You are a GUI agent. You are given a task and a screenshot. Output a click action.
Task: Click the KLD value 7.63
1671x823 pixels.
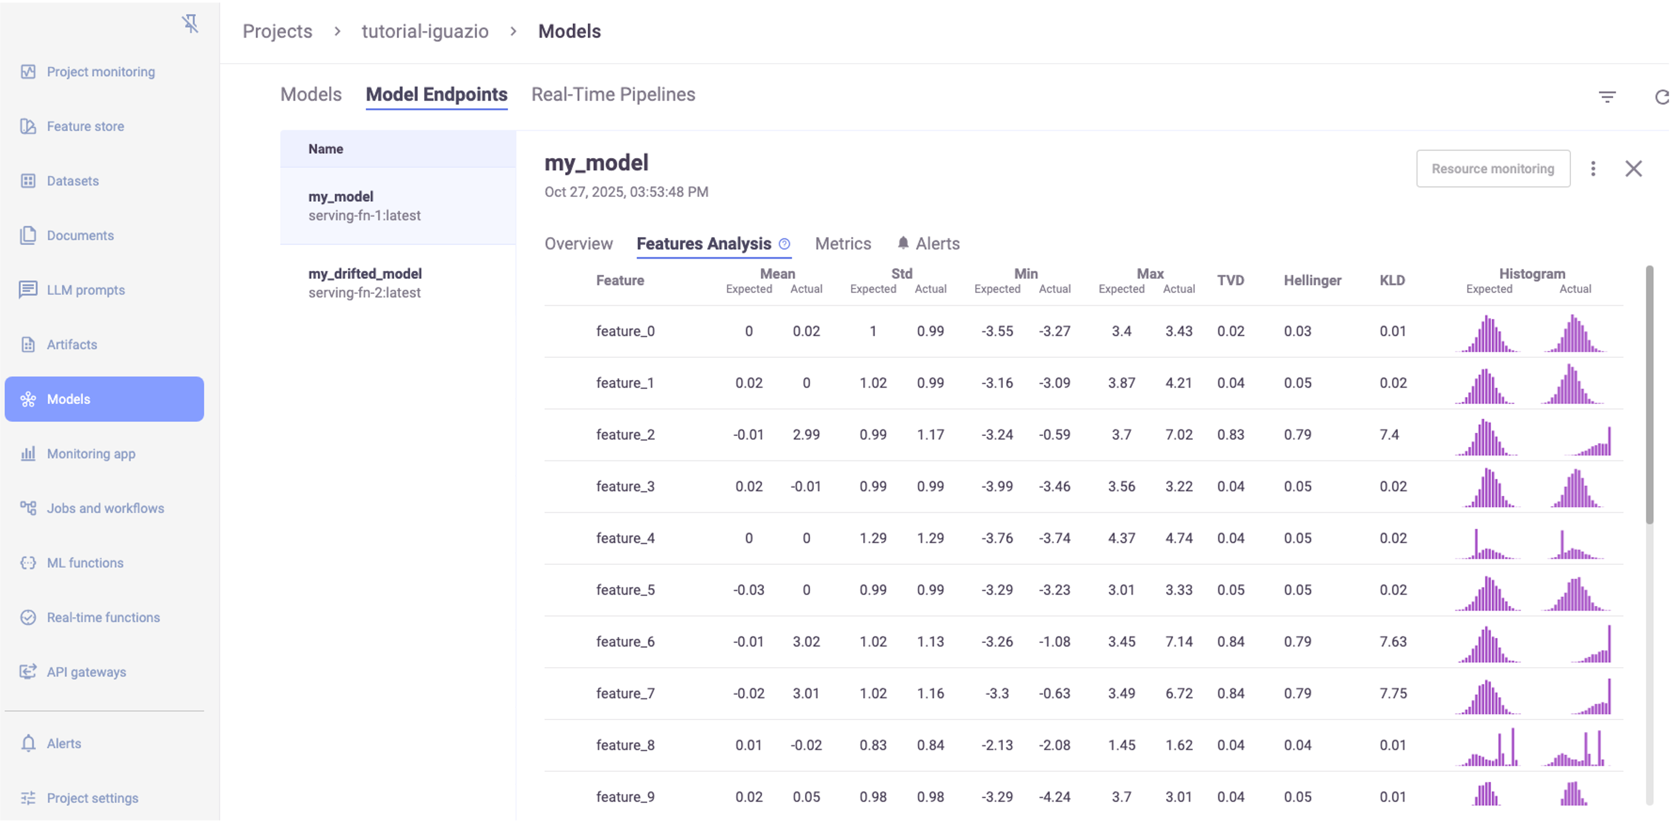[1393, 642]
